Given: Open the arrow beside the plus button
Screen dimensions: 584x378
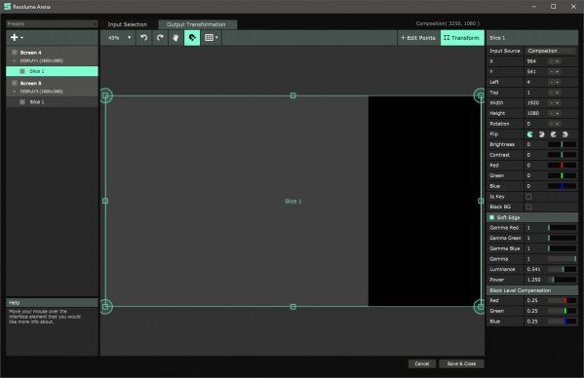Looking at the screenshot, I should pyautogui.click(x=22, y=38).
